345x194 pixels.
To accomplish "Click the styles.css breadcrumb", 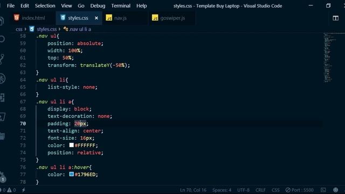I will pos(46,29).
